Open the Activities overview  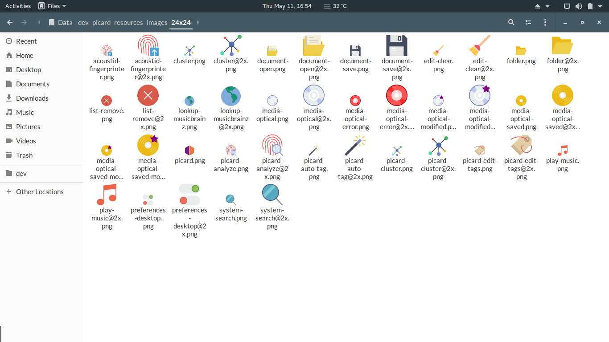point(18,6)
